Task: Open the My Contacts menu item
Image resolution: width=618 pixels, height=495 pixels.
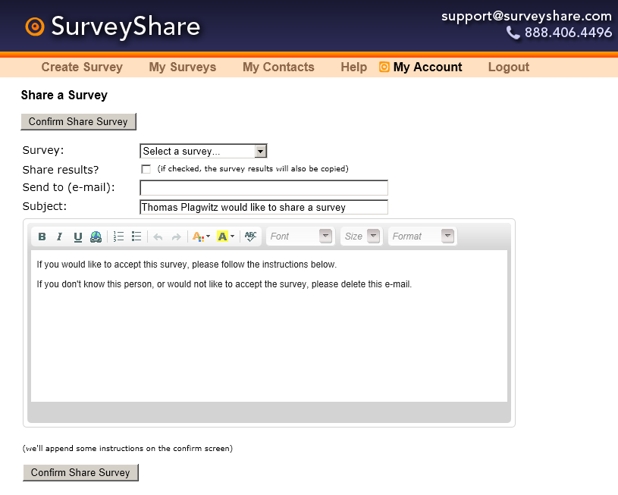Action: pyautogui.click(x=278, y=67)
